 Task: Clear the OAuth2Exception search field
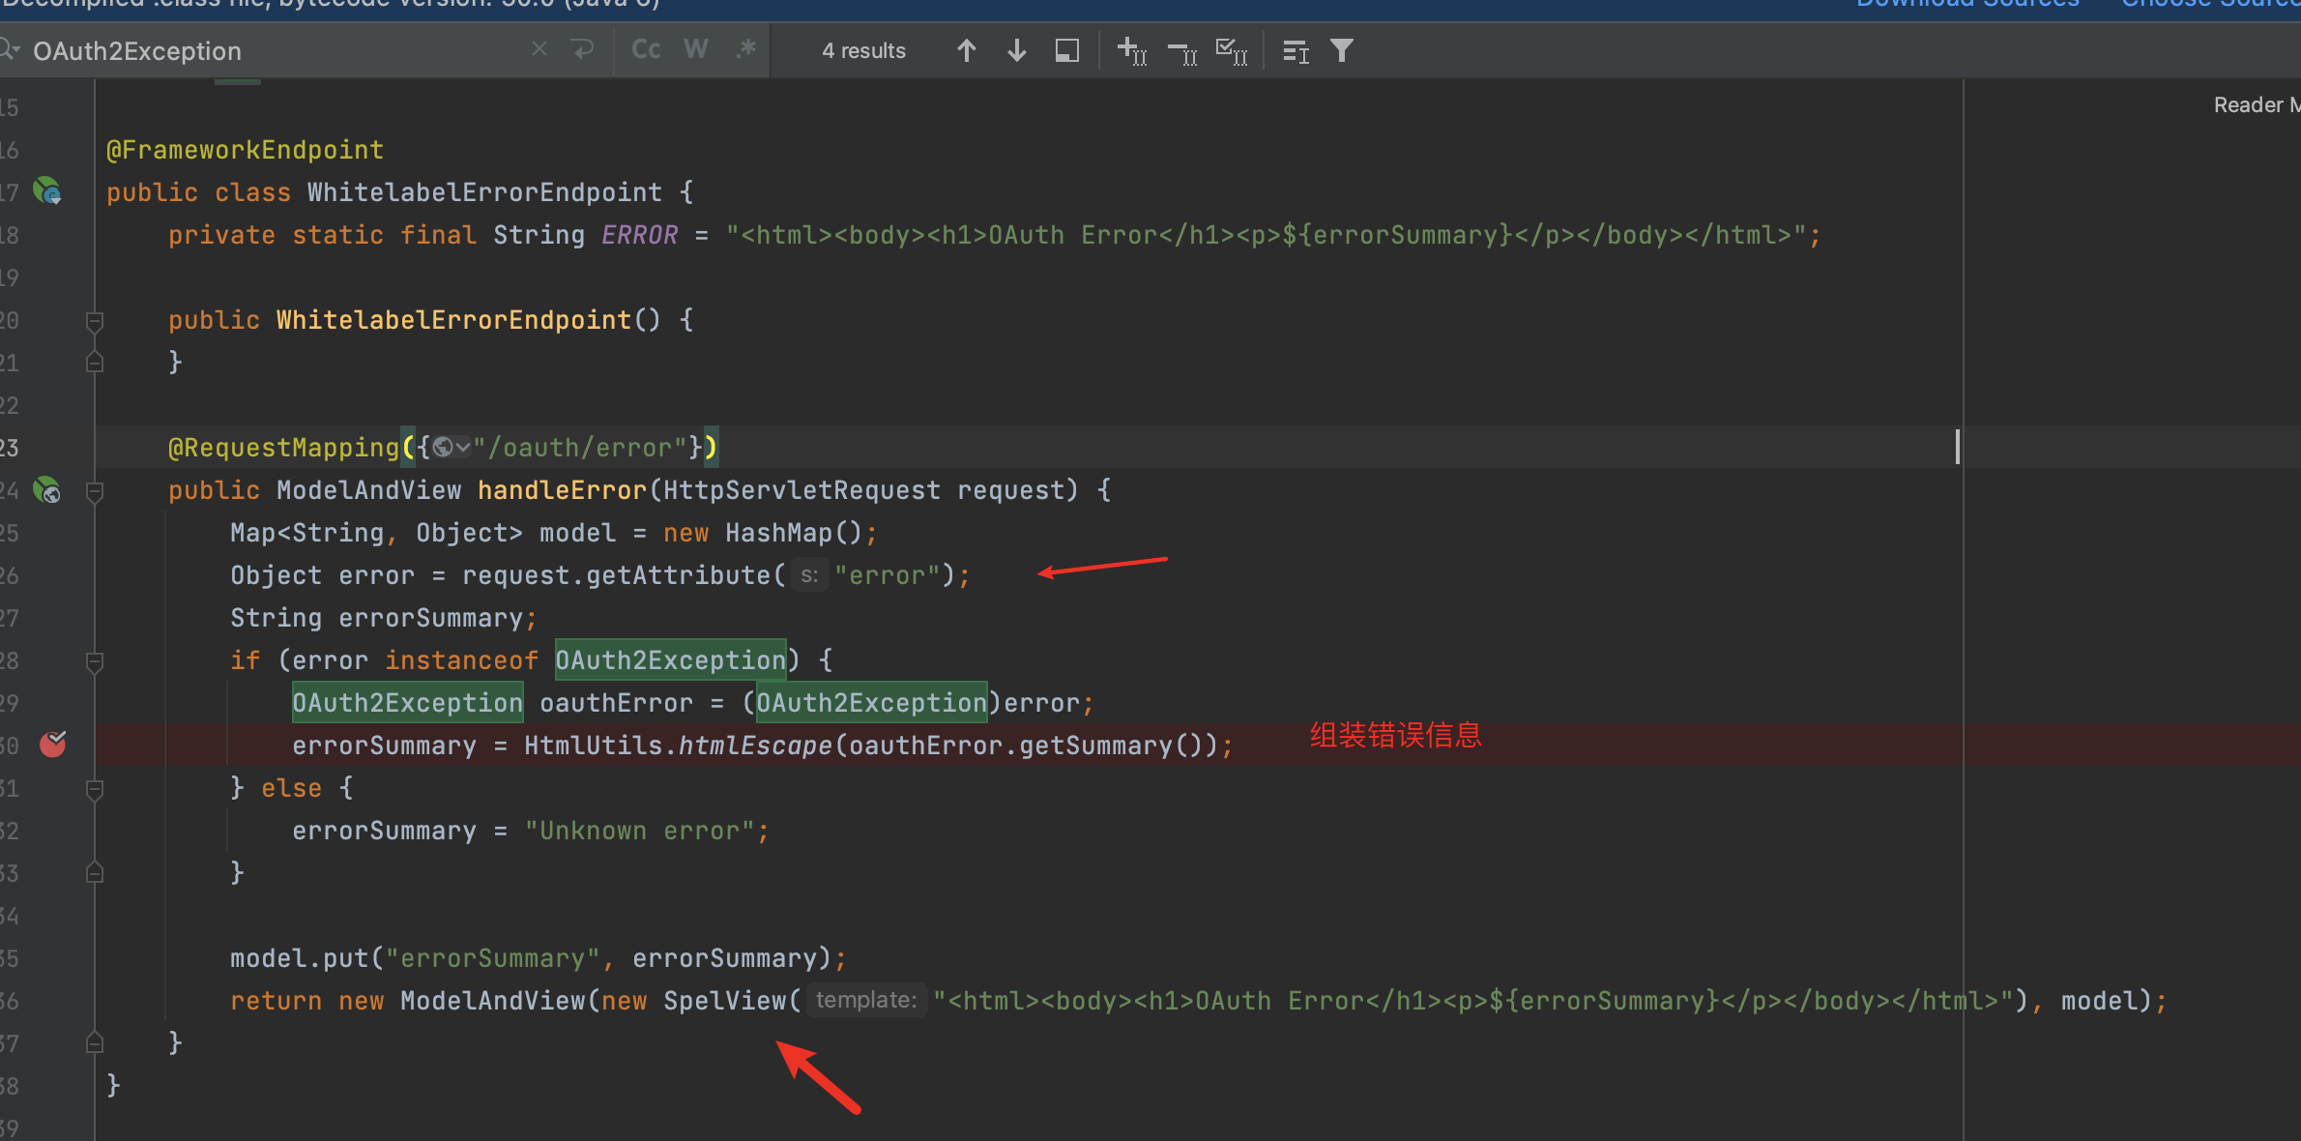[539, 49]
